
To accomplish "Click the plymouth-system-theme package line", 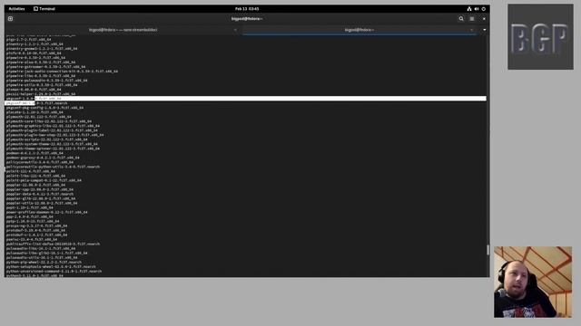I will 52,144.
